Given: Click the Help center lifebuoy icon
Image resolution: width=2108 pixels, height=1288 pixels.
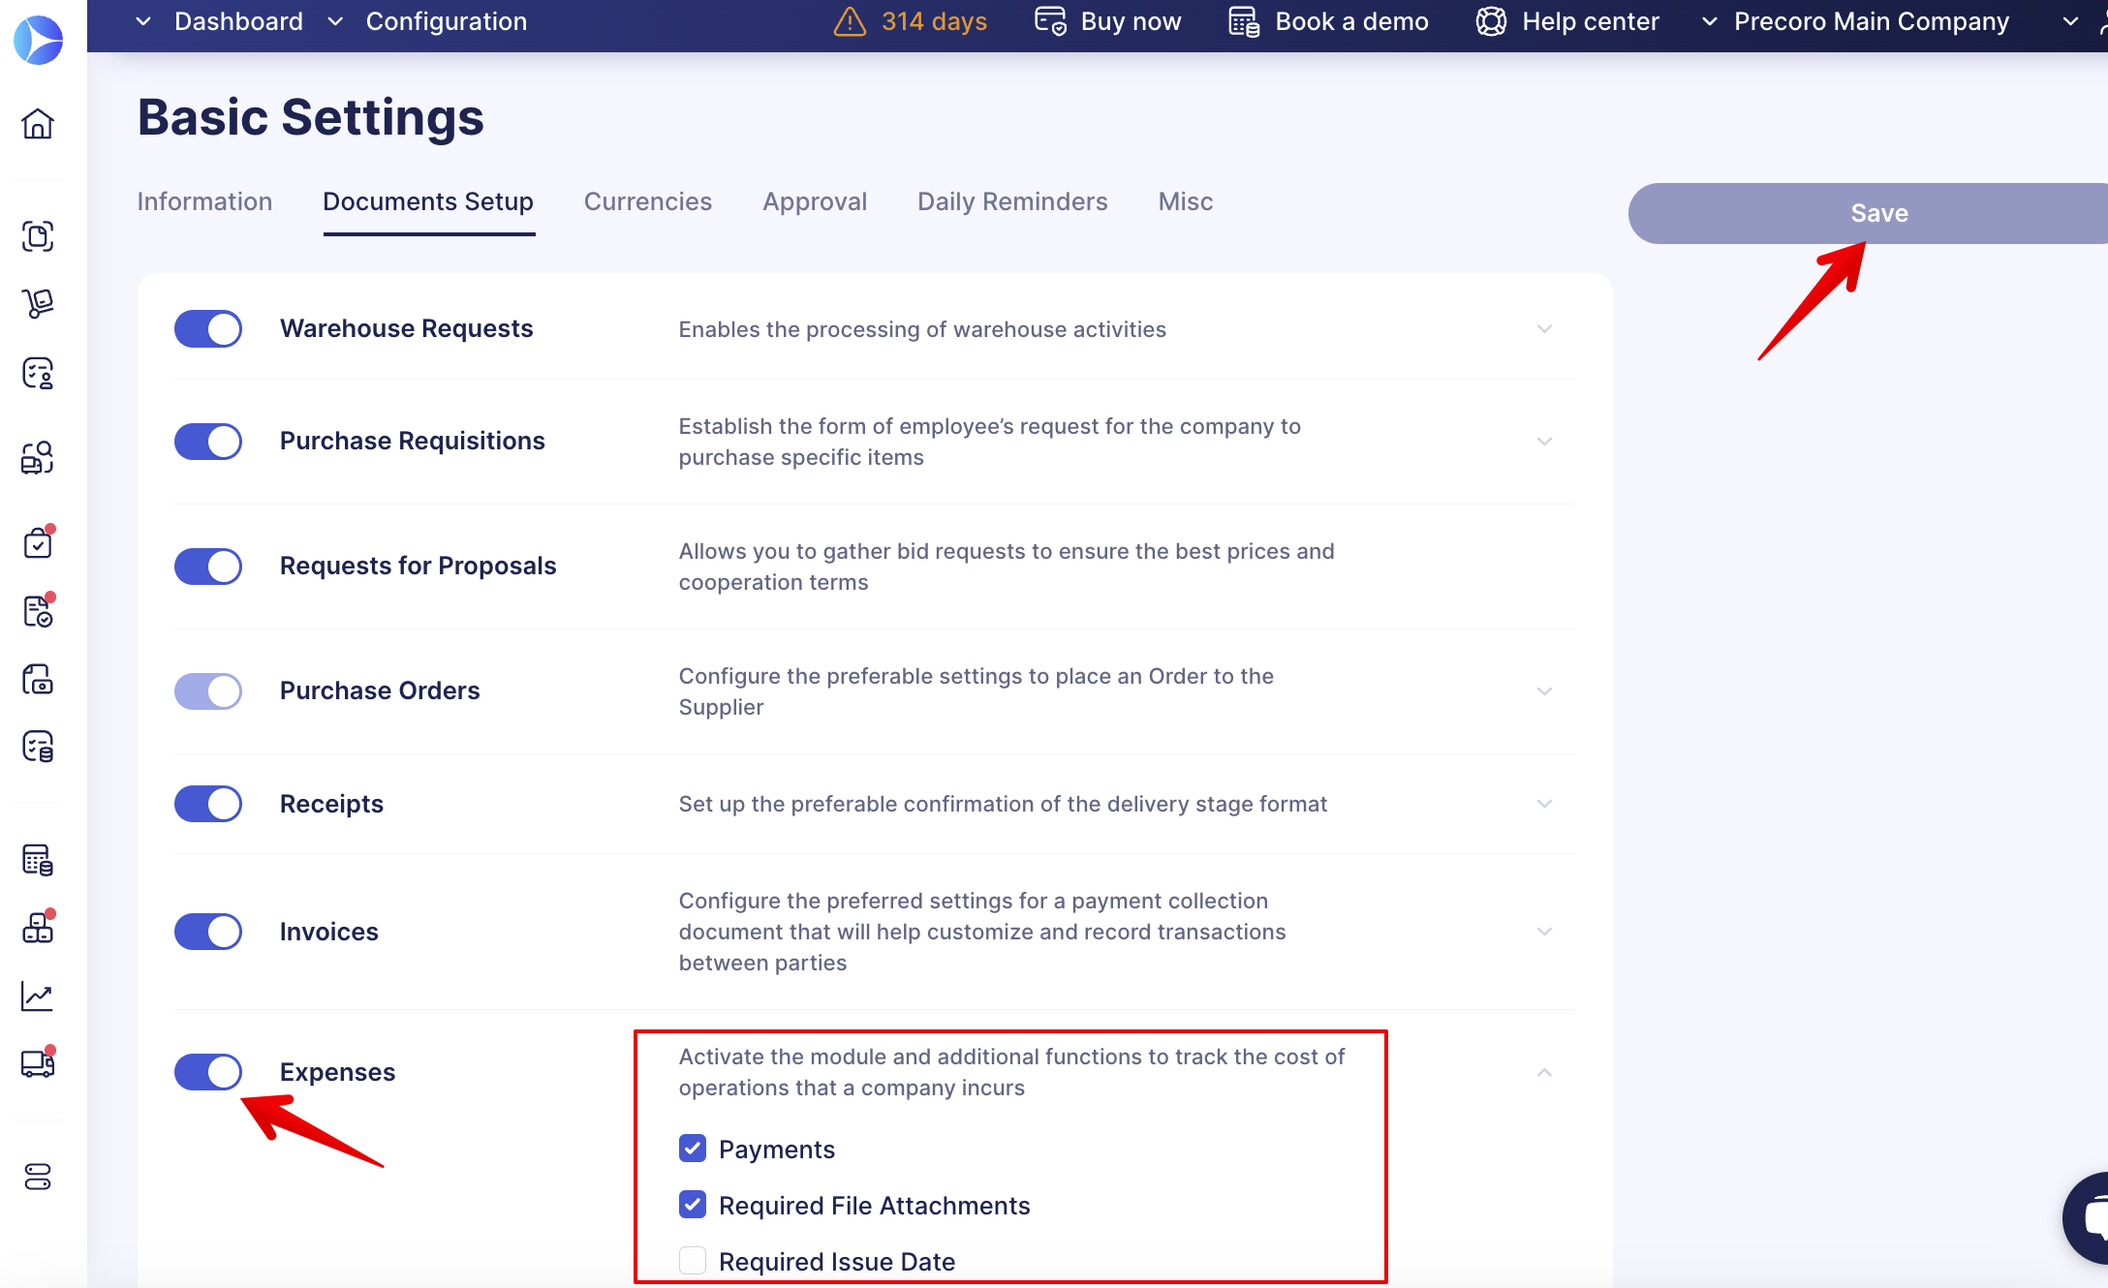Looking at the screenshot, I should 1491,21.
